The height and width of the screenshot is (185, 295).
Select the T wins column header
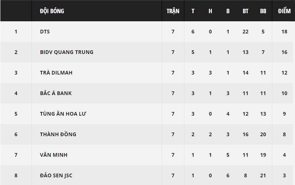coord(193,11)
